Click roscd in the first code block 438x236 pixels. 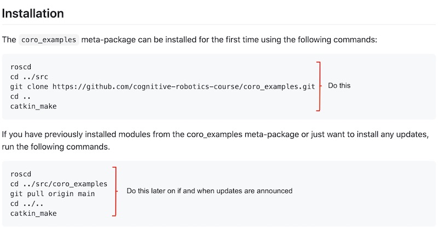point(21,66)
